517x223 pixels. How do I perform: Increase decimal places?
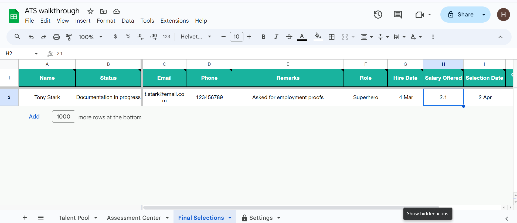pos(154,37)
